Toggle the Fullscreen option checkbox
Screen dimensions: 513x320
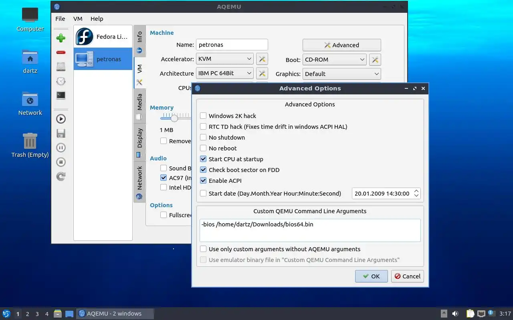click(x=164, y=215)
